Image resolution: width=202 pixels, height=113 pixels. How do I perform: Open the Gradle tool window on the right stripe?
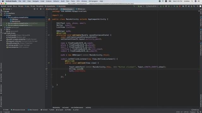click(x=201, y=12)
